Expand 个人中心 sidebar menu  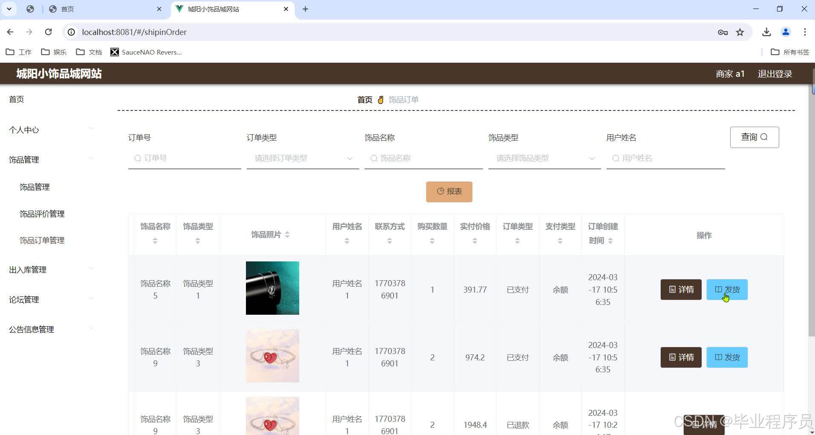(x=51, y=130)
